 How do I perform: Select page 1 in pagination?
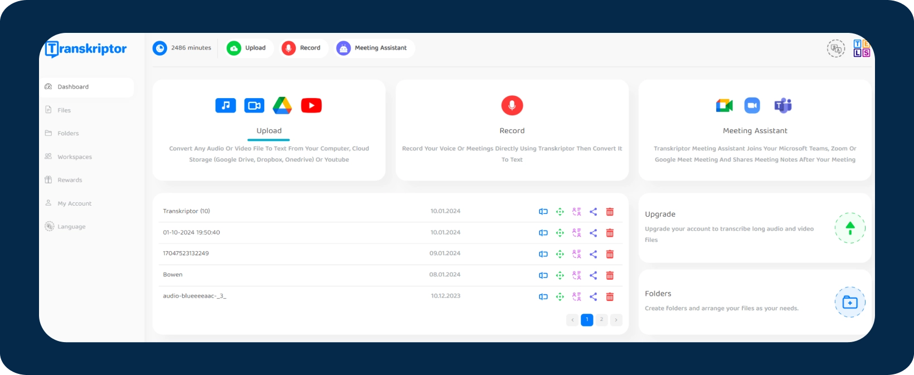[x=587, y=320]
